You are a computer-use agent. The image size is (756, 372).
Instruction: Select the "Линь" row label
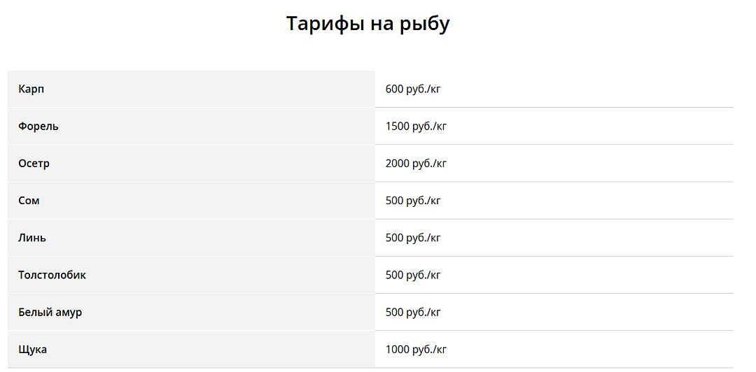point(32,238)
